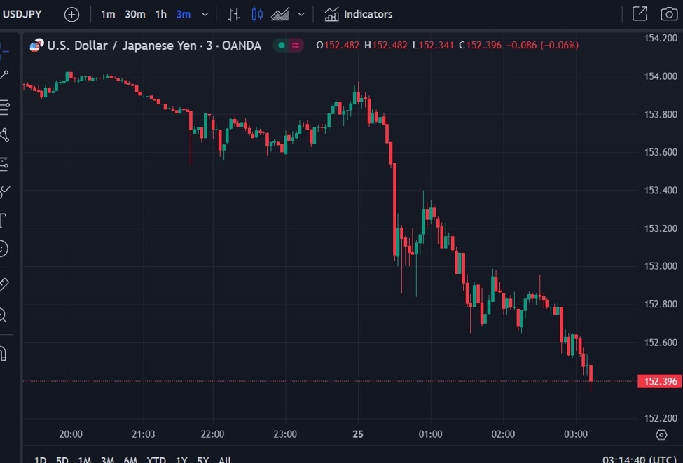
Task: Toggle the green market status indicator
Action: pos(282,46)
